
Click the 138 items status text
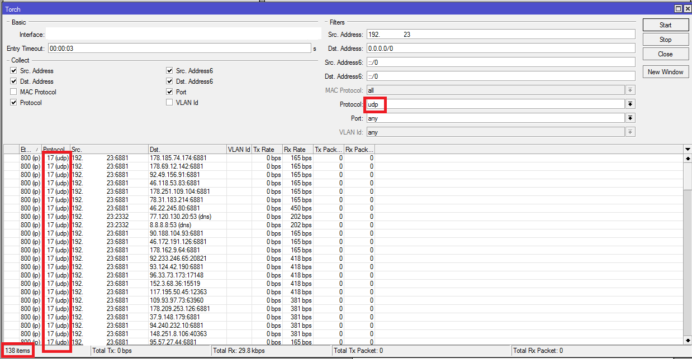click(x=17, y=351)
